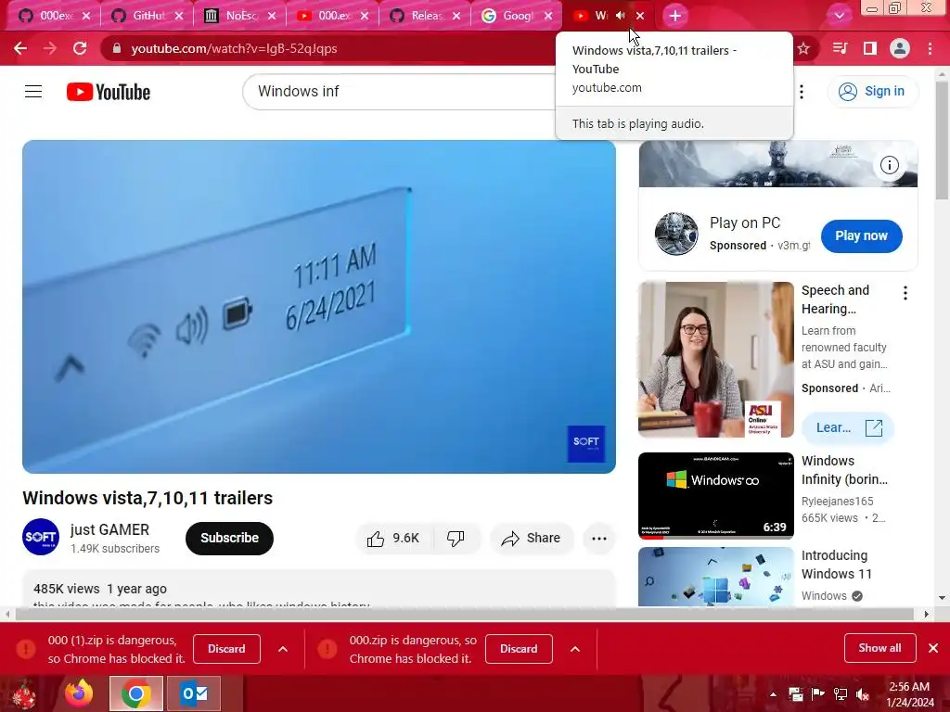The image size is (950, 712).
Task: Click '485K views 1 year ago' description
Action: pyautogui.click(x=100, y=589)
